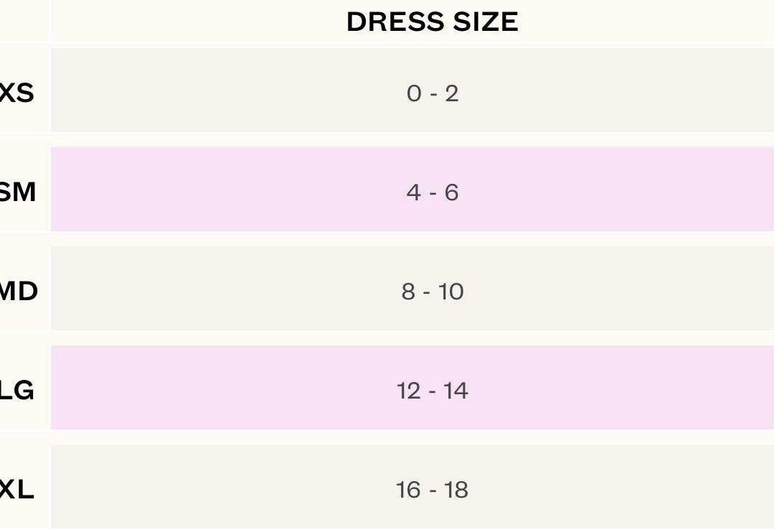Click the number 6 in SM row

[451, 192]
